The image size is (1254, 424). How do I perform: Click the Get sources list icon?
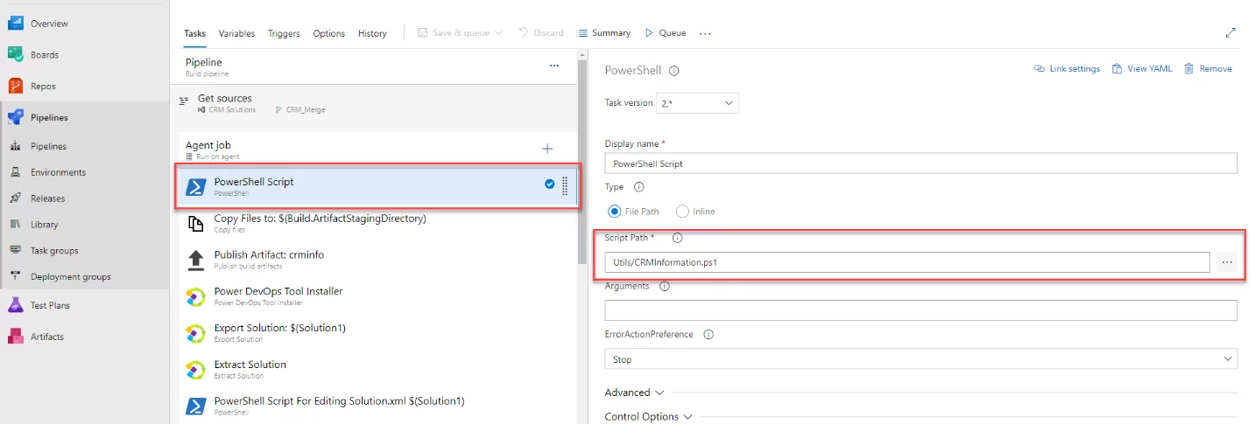[x=184, y=101]
